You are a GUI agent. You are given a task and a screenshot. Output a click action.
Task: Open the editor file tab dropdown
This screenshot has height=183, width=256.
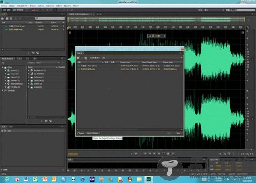(x=91, y=14)
